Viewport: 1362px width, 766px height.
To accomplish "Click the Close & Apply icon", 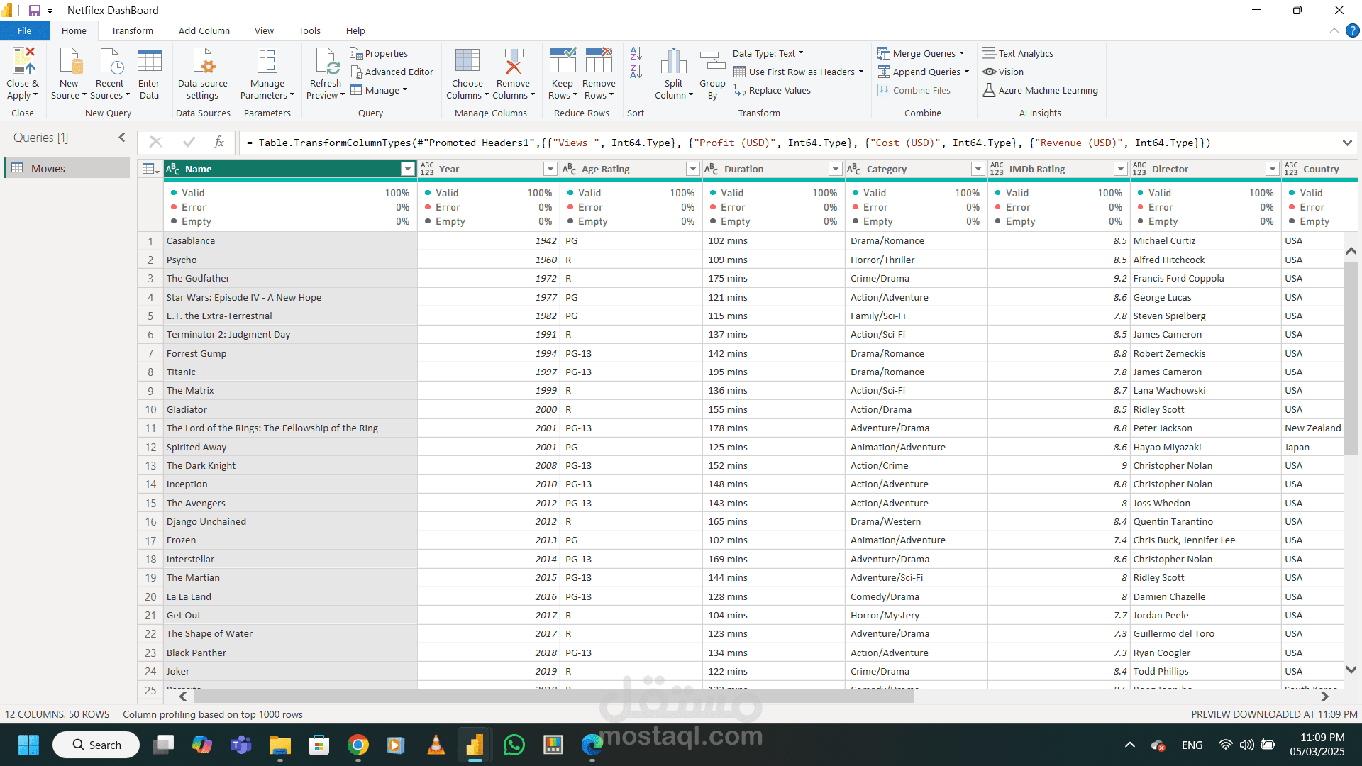I will [x=23, y=62].
